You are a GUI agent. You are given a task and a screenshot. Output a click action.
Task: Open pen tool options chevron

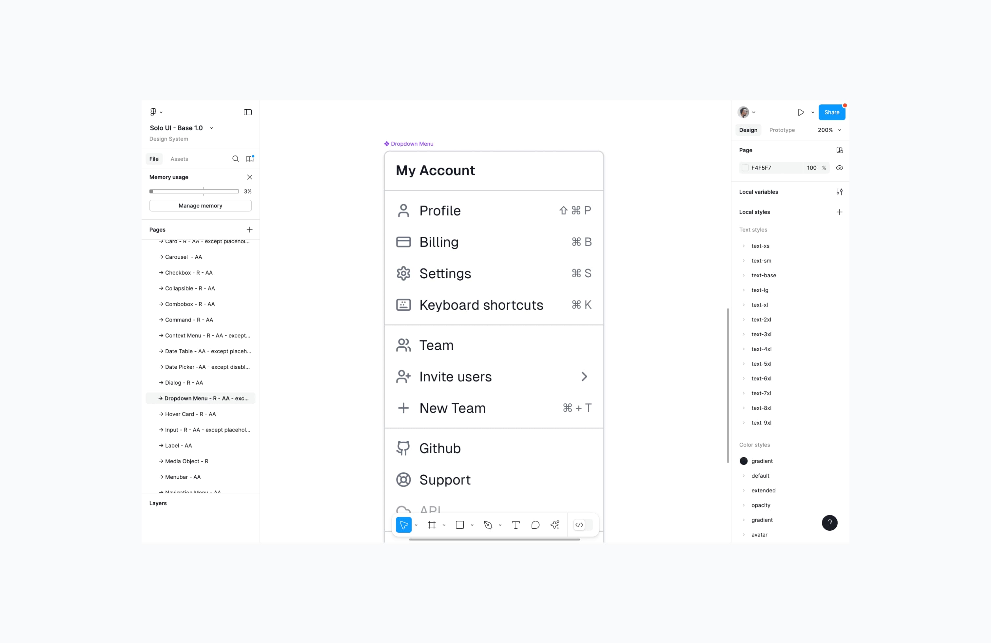[500, 525]
